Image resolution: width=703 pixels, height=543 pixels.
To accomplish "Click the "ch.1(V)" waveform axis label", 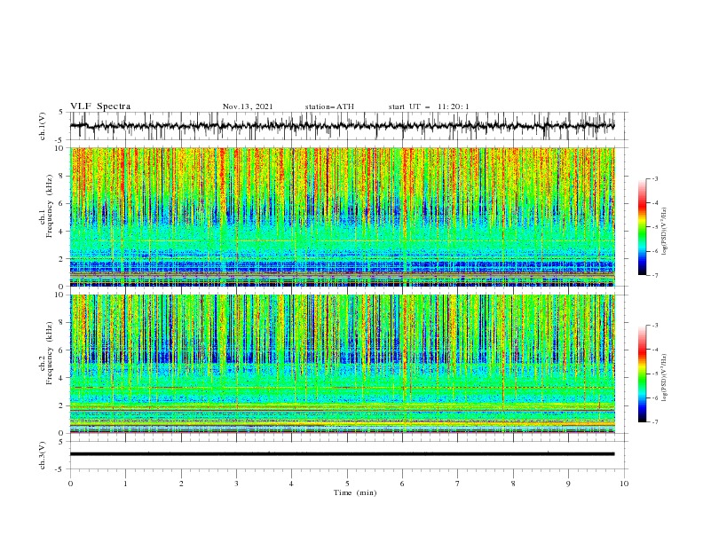I will pos(43,126).
